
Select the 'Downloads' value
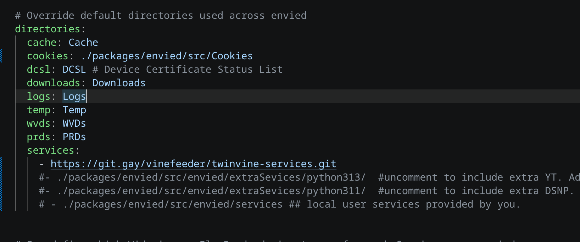(119, 83)
